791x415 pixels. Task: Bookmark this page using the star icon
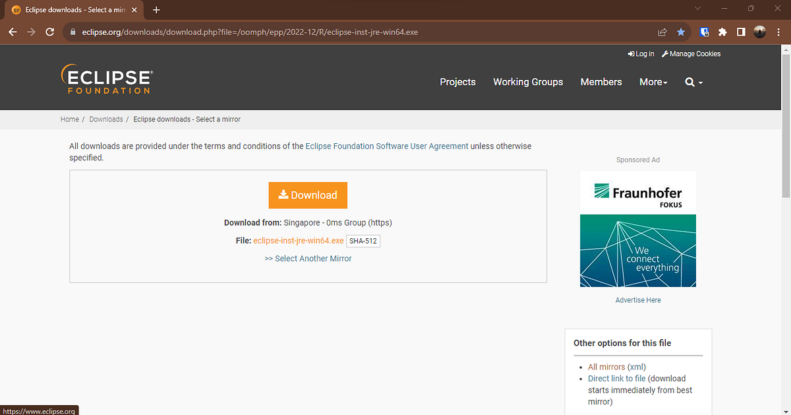tap(681, 31)
